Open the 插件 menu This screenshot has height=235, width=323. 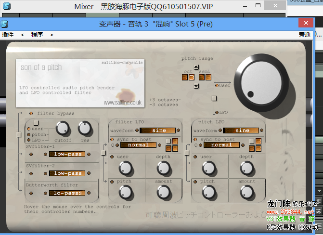pos(8,35)
